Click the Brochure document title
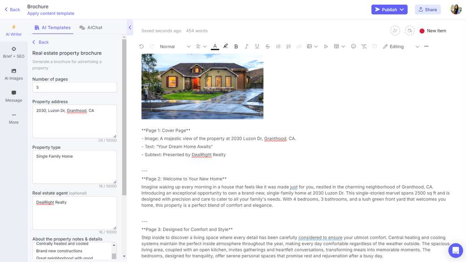Screen dimensions: 466x262 [x=38, y=7]
